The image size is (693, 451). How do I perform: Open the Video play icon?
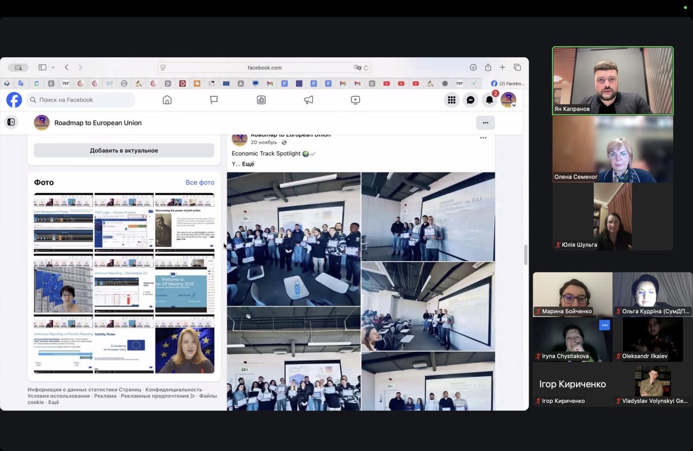click(x=355, y=100)
